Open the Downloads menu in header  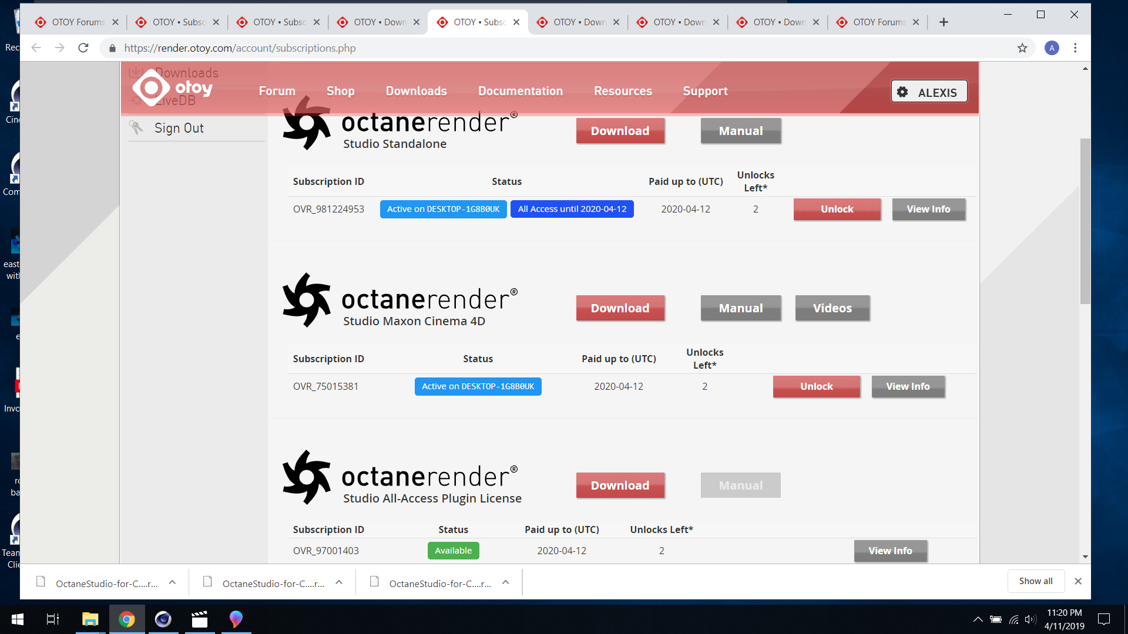(x=416, y=91)
